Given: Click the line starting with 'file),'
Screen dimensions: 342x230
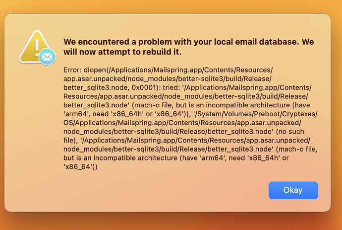Looking at the screenshot, I should pyautogui.click(x=187, y=140).
